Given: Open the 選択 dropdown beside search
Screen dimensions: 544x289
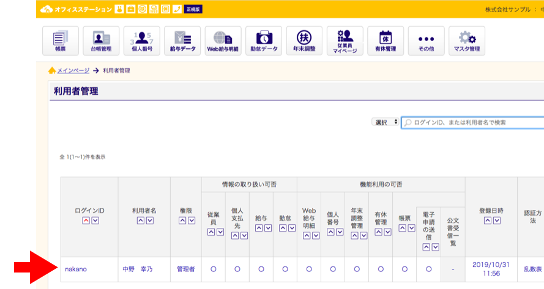Looking at the screenshot, I should (386, 122).
